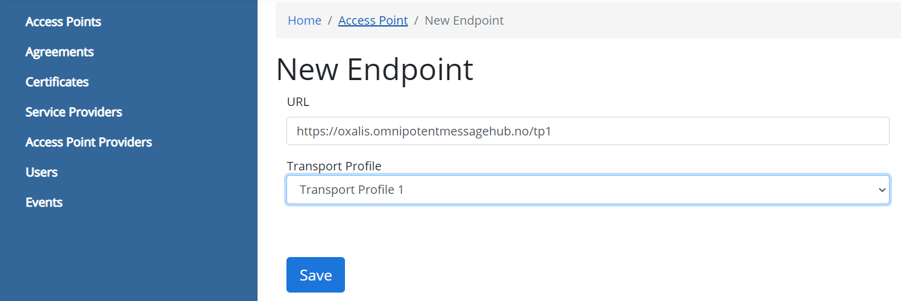Click the New Endpoint breadcrumb text

(464, 20)
